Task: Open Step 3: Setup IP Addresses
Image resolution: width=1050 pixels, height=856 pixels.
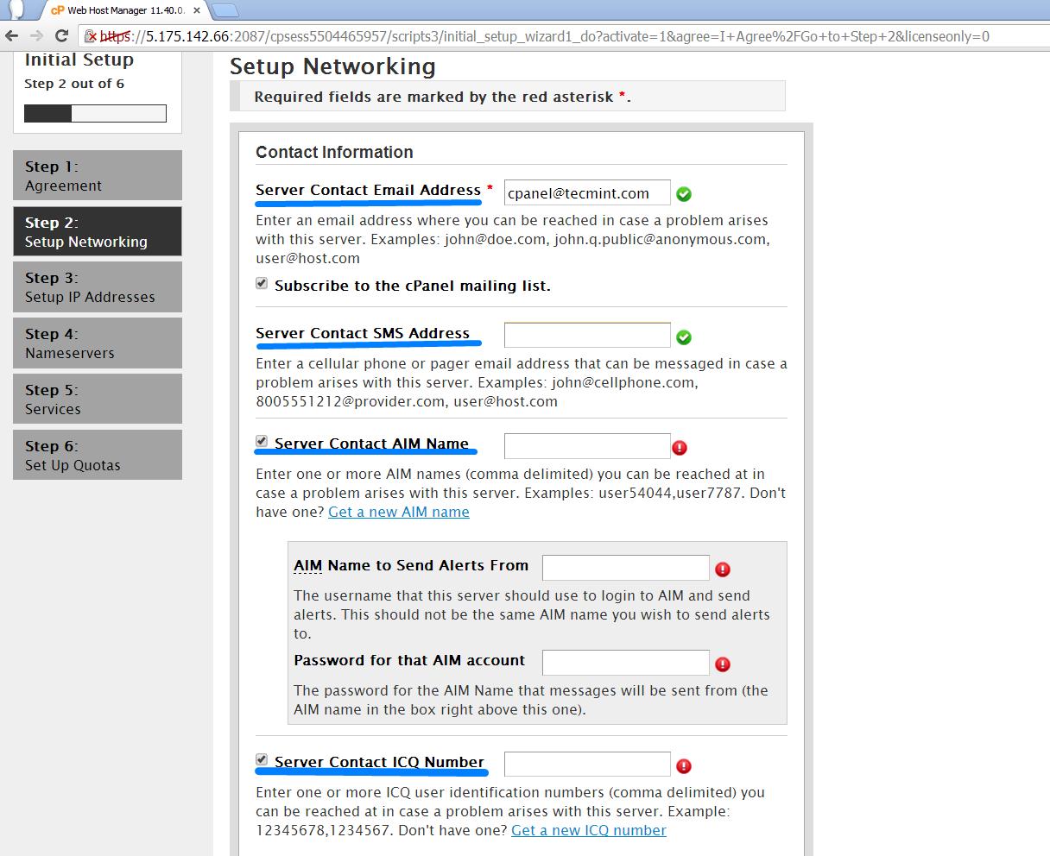Action: click(x=98, y=286)
